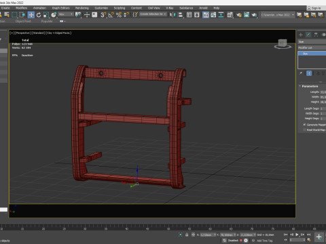
Task: Click the Mirror tool icon
Action: pyautogui.click(x=173, y=15)
